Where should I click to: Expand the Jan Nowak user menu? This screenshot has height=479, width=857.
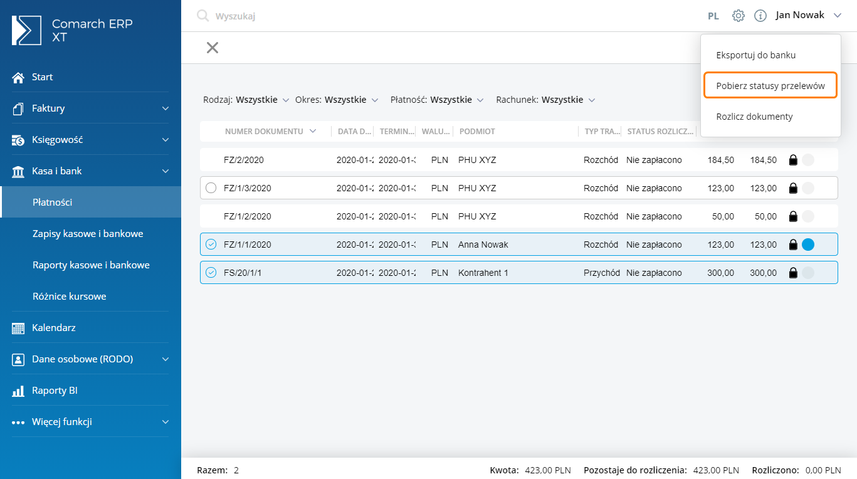[808, 16]
